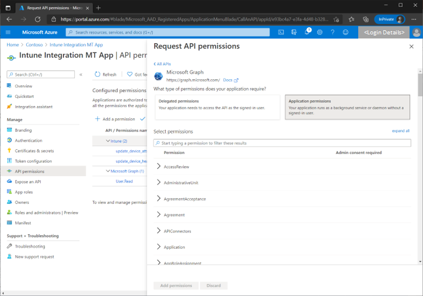This screenshot has width=423, height=296.
Task: Open Overview in the sidebar
Action: tap(23, 86)
